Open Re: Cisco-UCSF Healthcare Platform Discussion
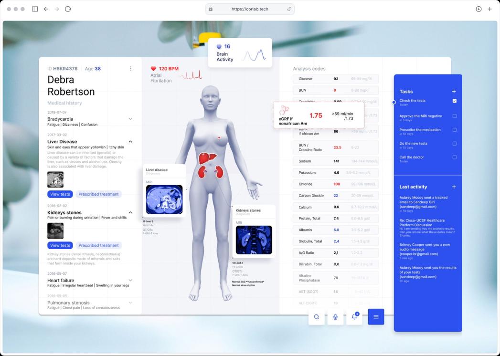 (426, 228)
